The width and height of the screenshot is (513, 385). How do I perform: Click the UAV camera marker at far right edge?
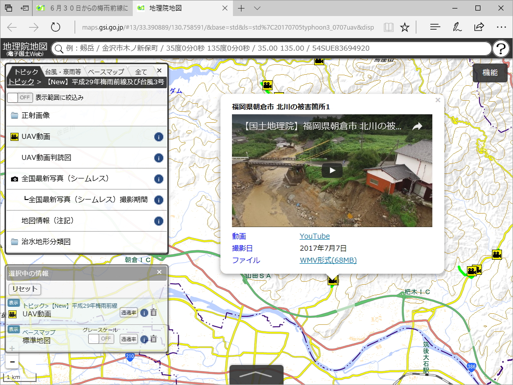[497, 255]
